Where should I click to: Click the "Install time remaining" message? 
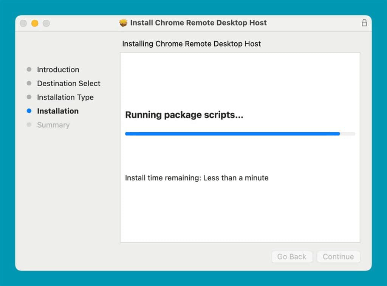tap(197, 178)
